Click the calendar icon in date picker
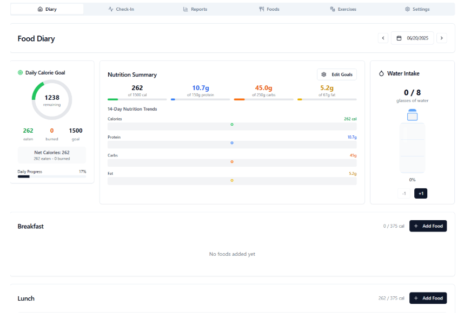Image resolution: width=464 pixels, height=313 pixels. (399, 38)
